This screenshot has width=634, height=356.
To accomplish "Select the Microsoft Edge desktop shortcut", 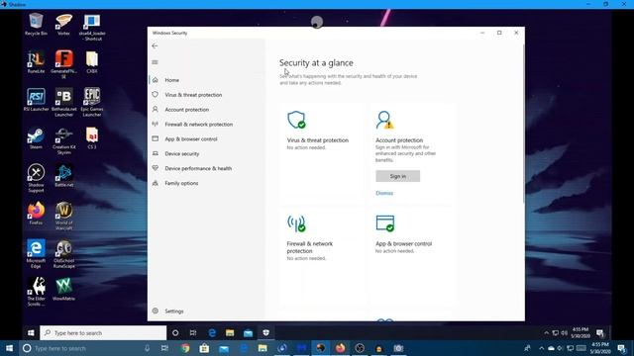I will (36, 254).
